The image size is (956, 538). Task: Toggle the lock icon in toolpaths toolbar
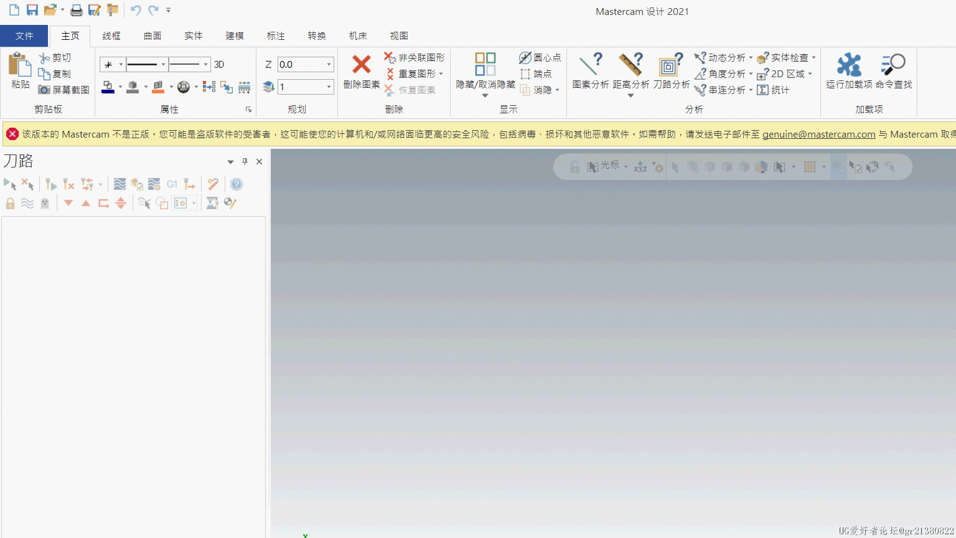click(x=10, y=204)
